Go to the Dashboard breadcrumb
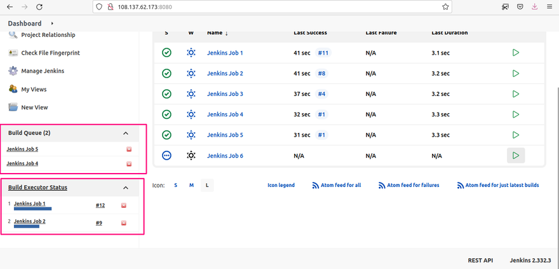This screenshot has width=559, height=269. 25,24
